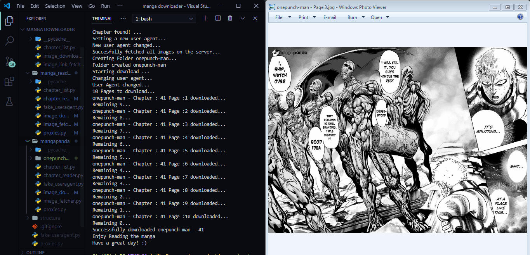Open the Go menu
This screenshot has height=255, width=530.
92,6
